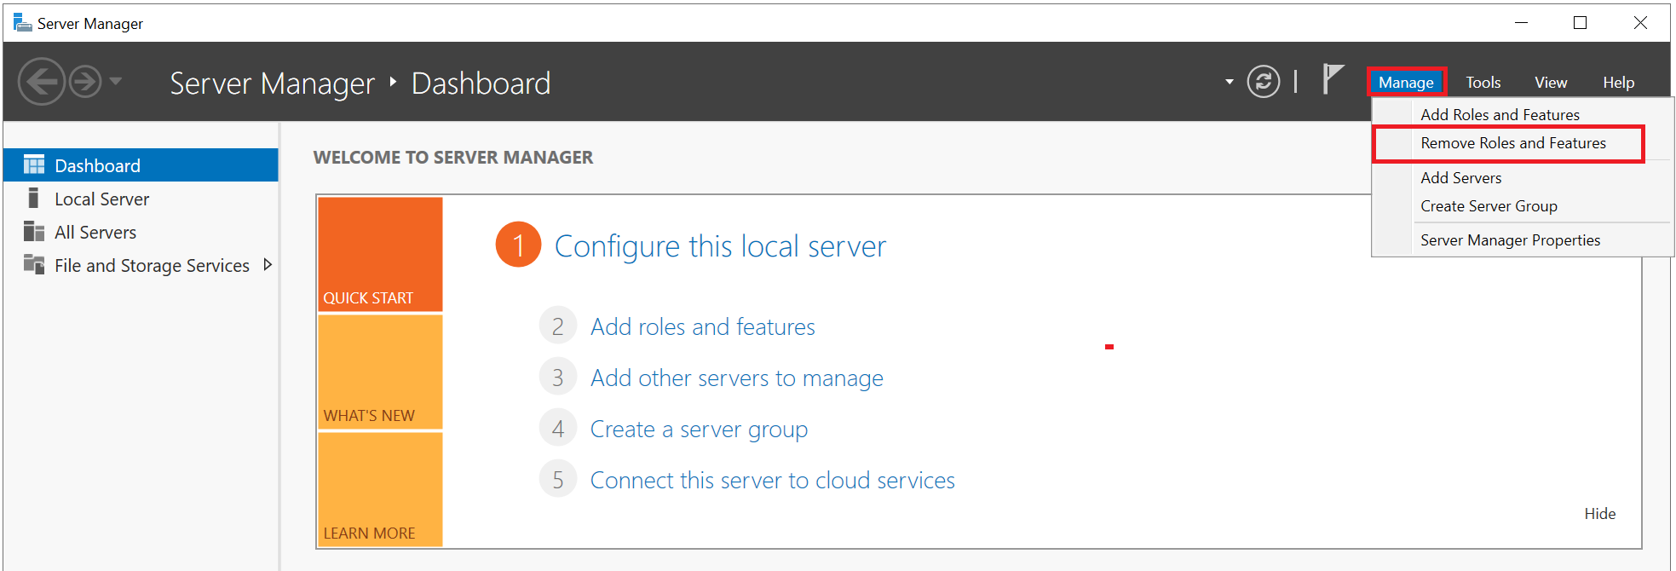This screenshot has width=1676, height=571.
Task: Click Add other servers to manage
Action: coord(736,378)
